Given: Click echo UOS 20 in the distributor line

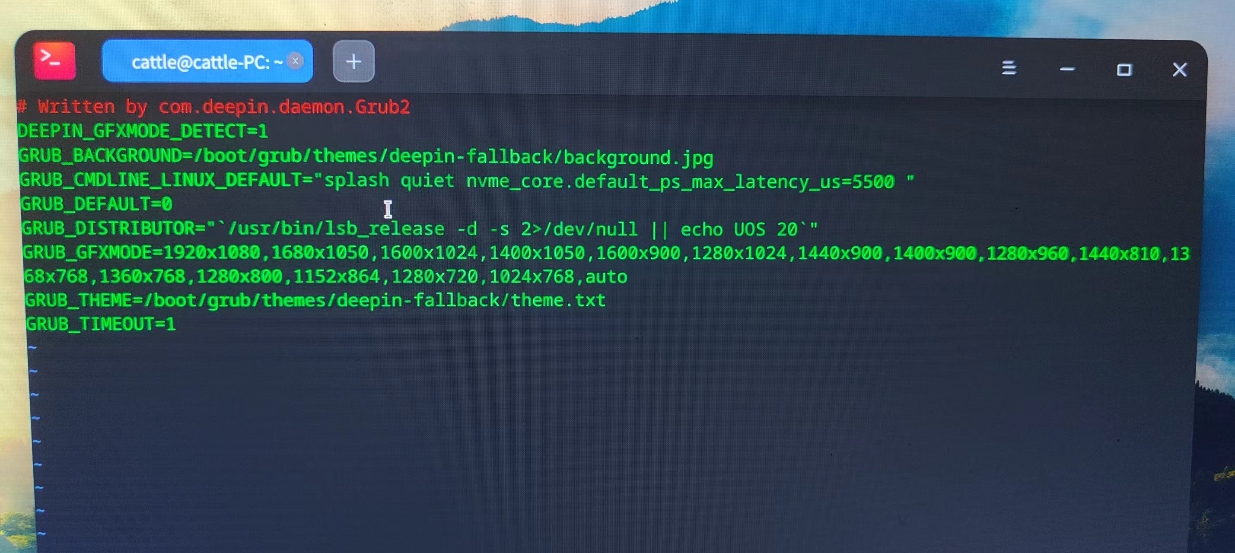Looking at the screenshot, I should coord(738,229).
